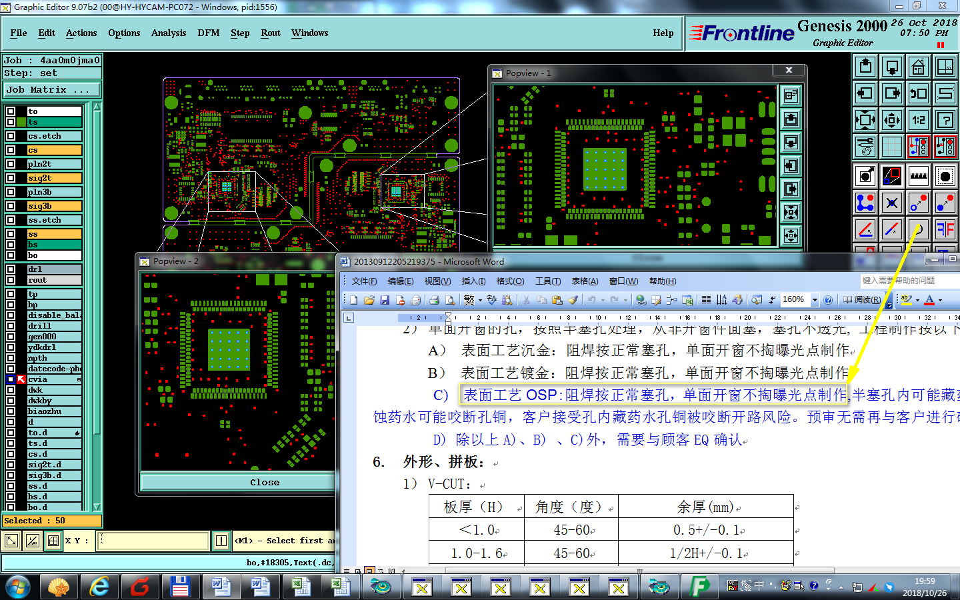
Task: Click the Word help question mark icon
Action: coord(828,300)
